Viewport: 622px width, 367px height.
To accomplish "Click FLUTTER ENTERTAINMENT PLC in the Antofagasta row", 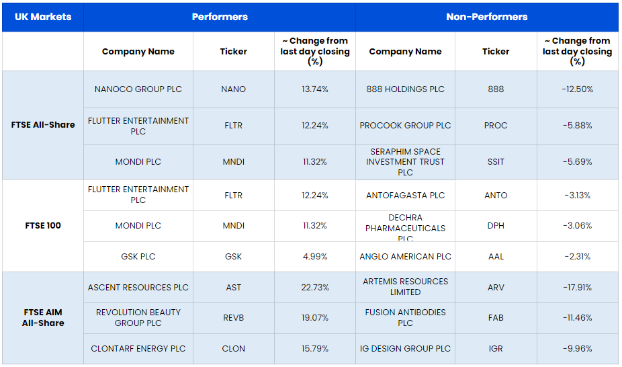I will click(x=138, y=195).
